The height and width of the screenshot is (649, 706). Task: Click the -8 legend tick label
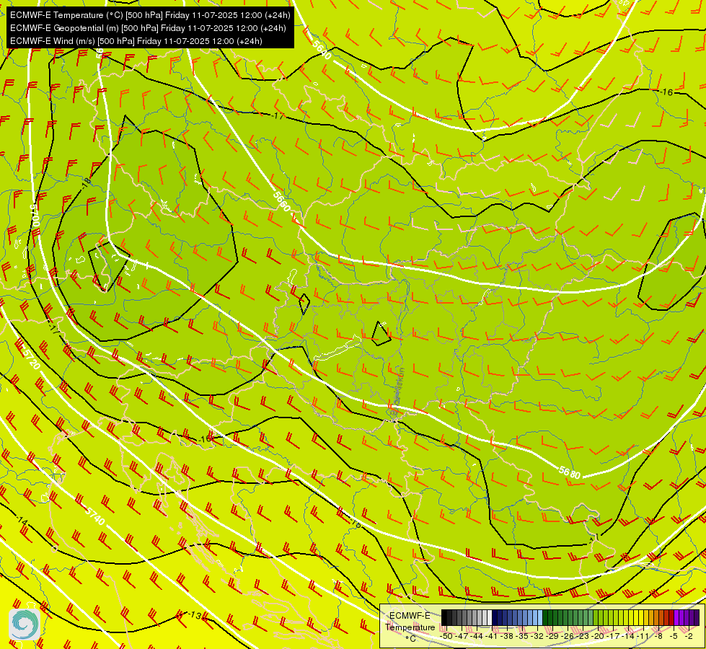click(x=658, y=636)
